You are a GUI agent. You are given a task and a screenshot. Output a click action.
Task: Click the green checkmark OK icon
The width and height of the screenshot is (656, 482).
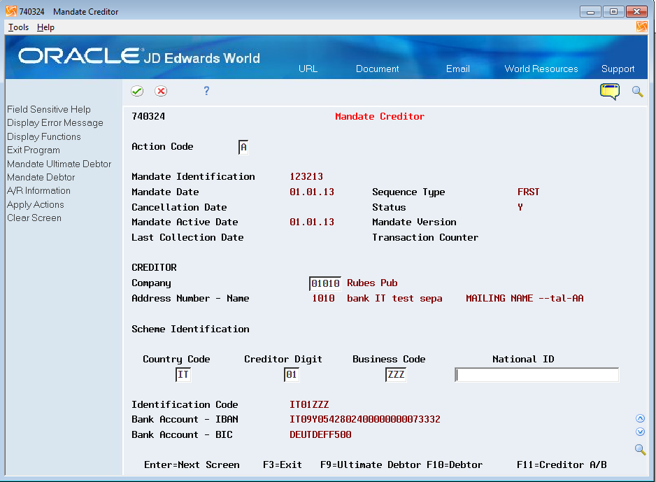pyautogui.click(x=137, y=91)
